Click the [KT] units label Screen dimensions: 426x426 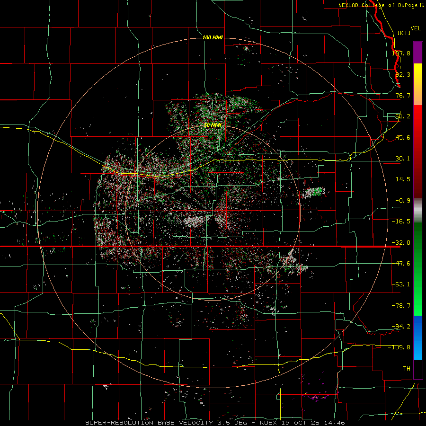(x=404, y=33)
